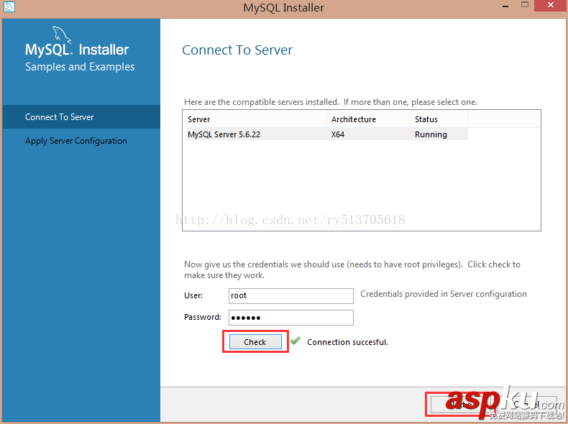Click the 'Connect To Server' page heading

tap(237, 50)
